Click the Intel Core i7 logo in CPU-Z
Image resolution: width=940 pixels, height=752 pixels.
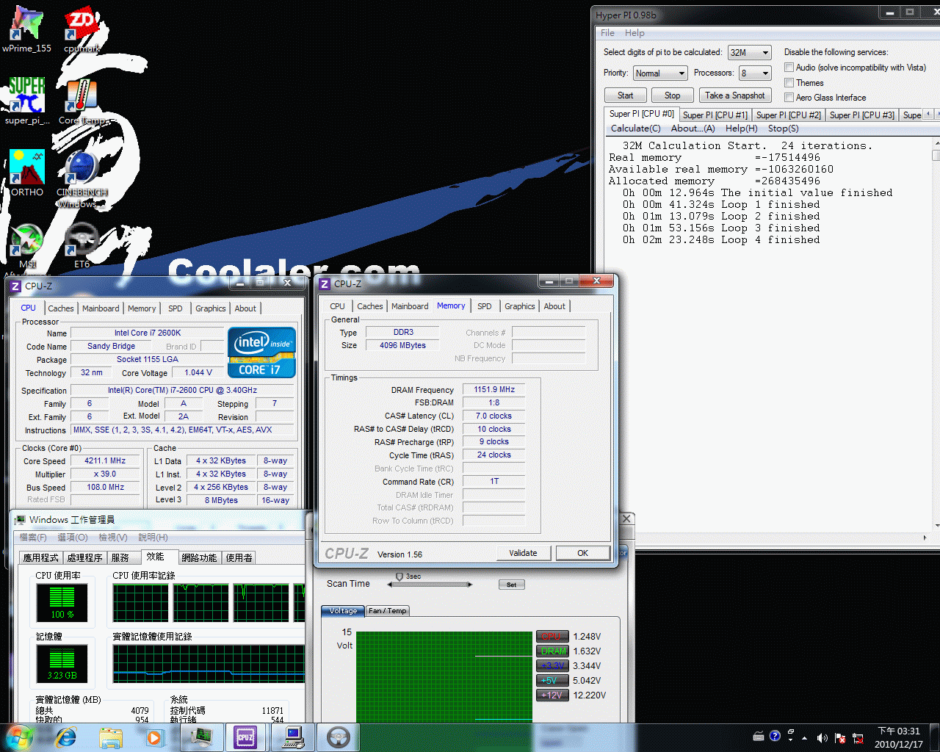tap(261, 352)
